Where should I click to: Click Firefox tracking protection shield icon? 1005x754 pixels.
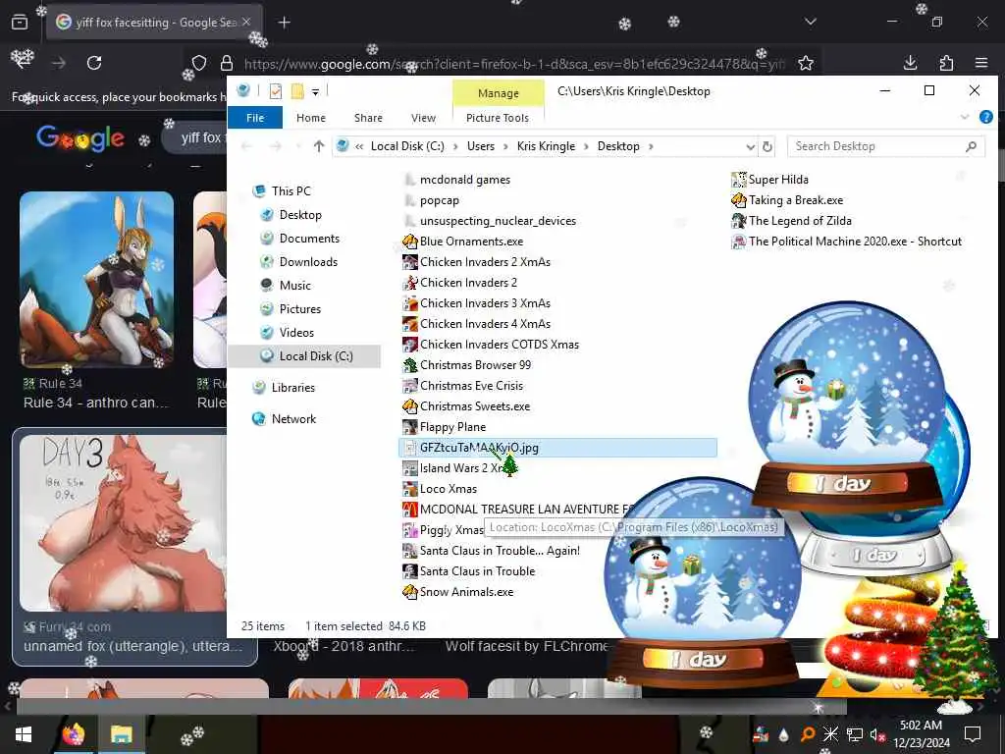[x=199, y=63]
